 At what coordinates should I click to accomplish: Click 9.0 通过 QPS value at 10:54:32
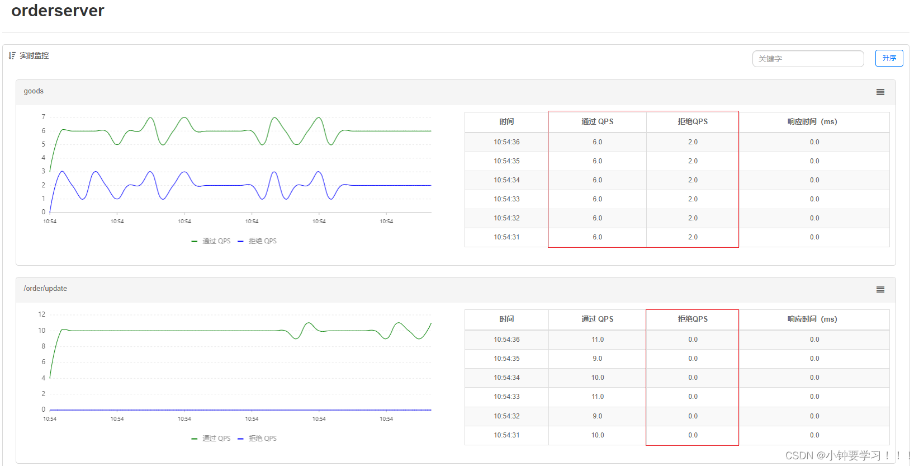coord(598,416)
